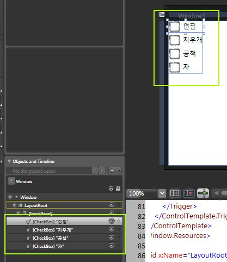Lock the 자 CheckBox element

tap(119, 246)
